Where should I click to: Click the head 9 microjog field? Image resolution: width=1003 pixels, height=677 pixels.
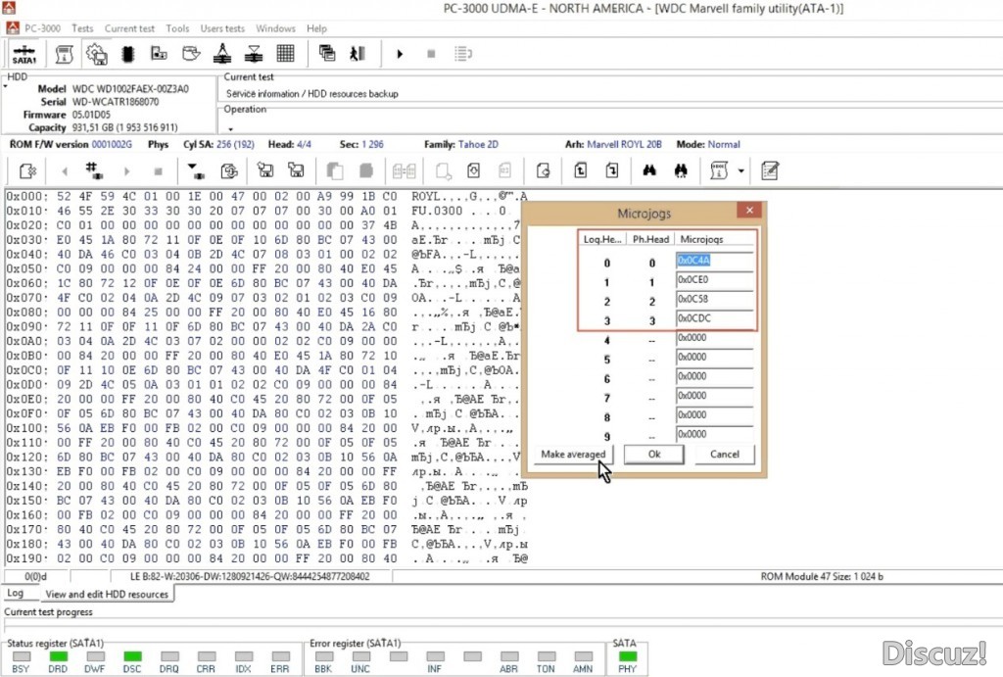tap(714, 434)
